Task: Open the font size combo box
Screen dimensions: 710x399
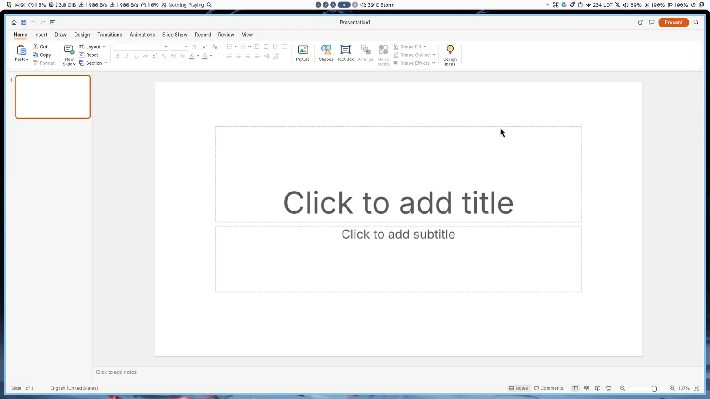Action: click(x=180, y=47)
